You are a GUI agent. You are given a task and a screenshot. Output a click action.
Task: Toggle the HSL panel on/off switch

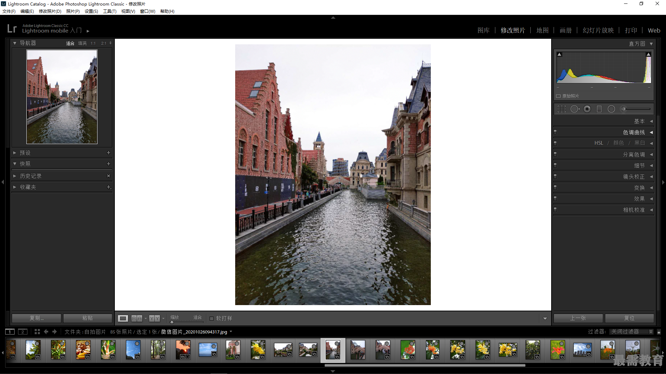coord(555,143)
